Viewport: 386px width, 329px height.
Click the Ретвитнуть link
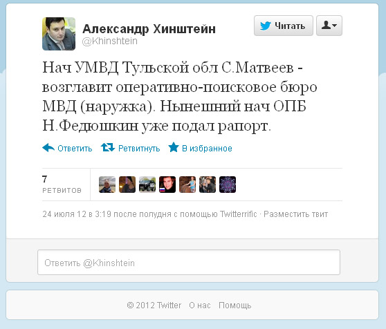pyautogui.click(x=139, y=149)
